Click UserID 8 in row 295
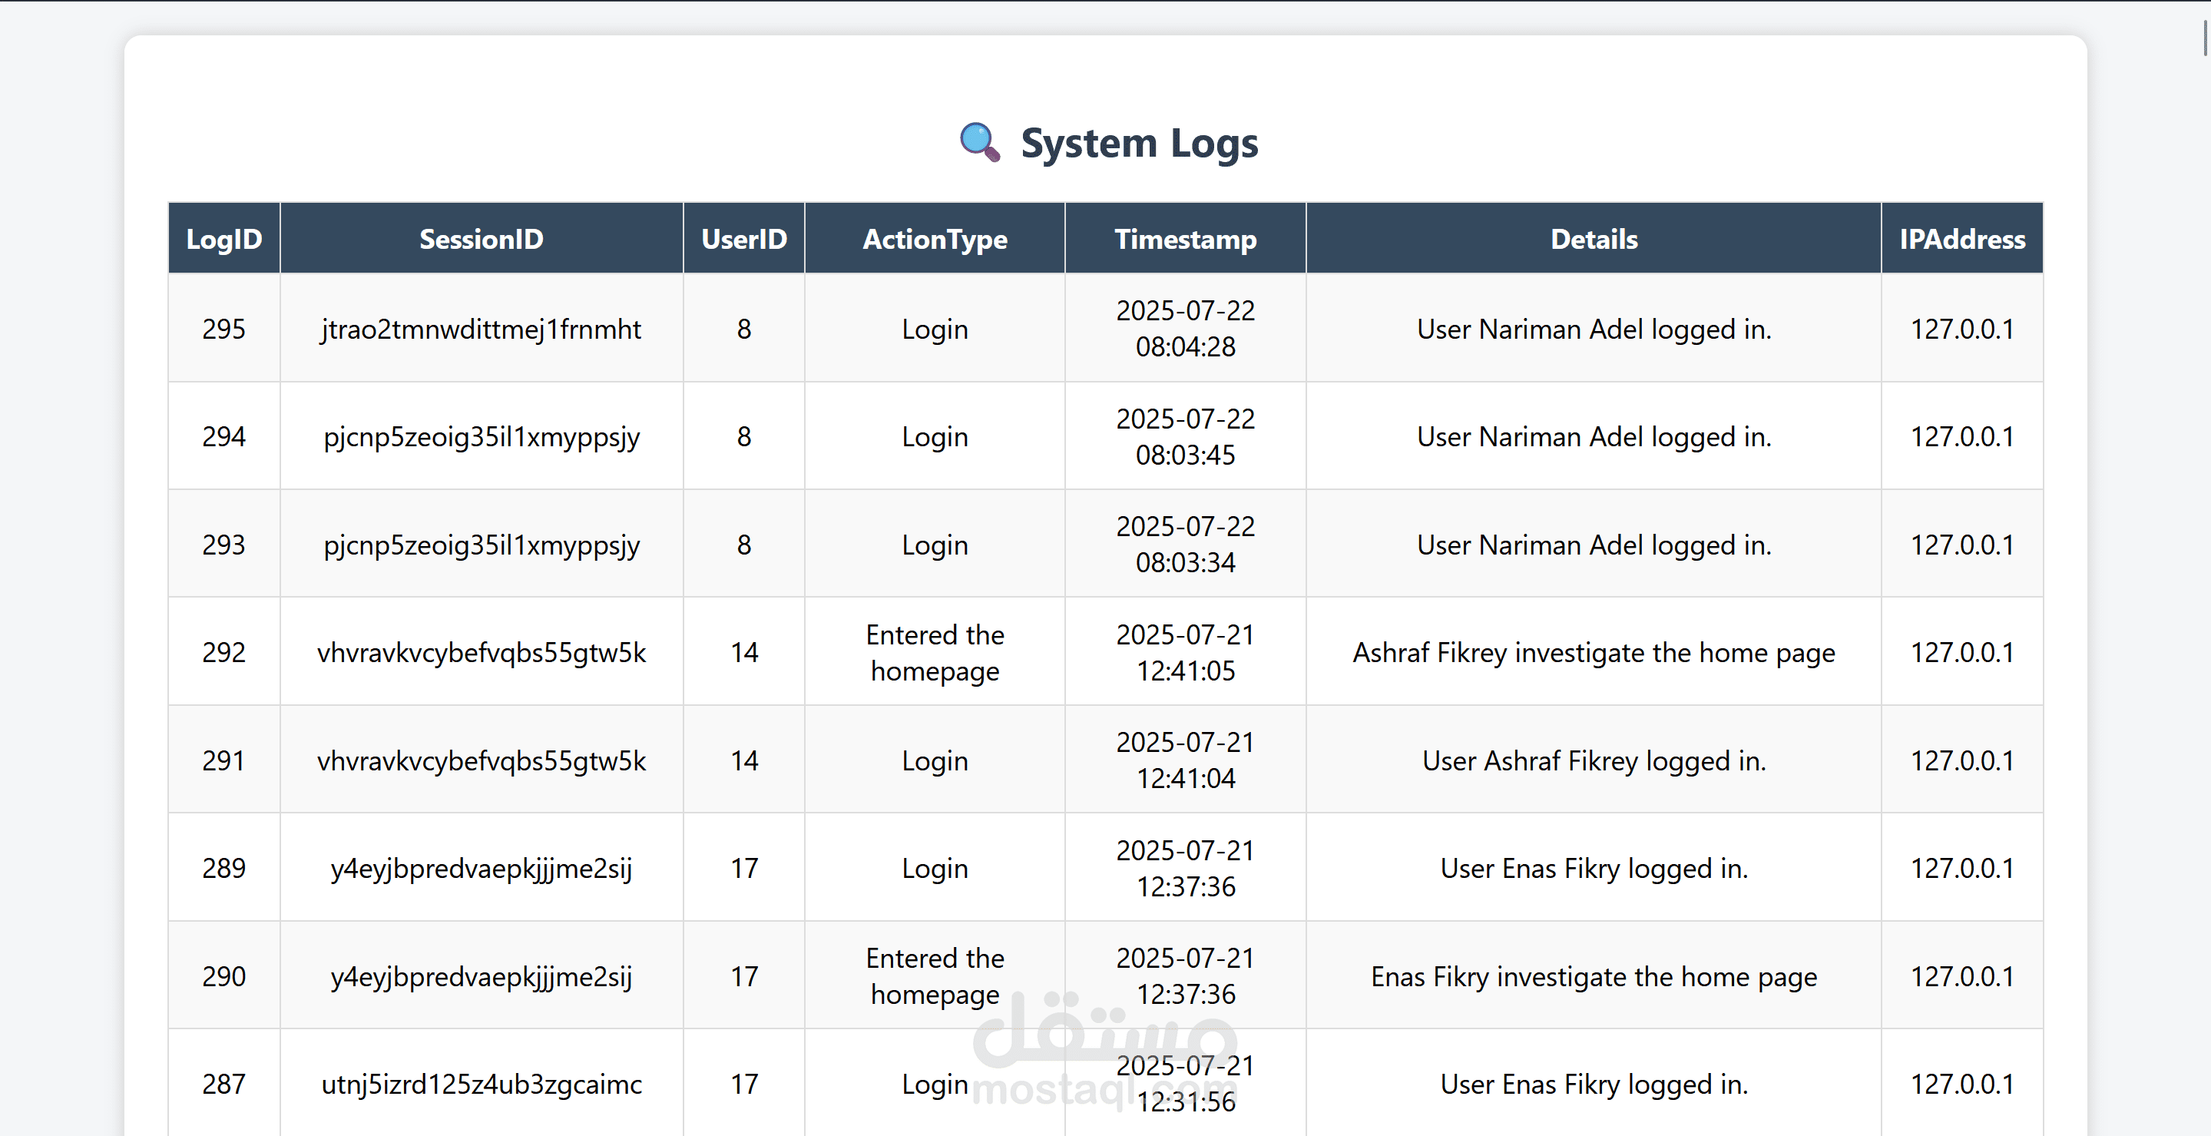The image size is (2211, 1136). point(744,329)
